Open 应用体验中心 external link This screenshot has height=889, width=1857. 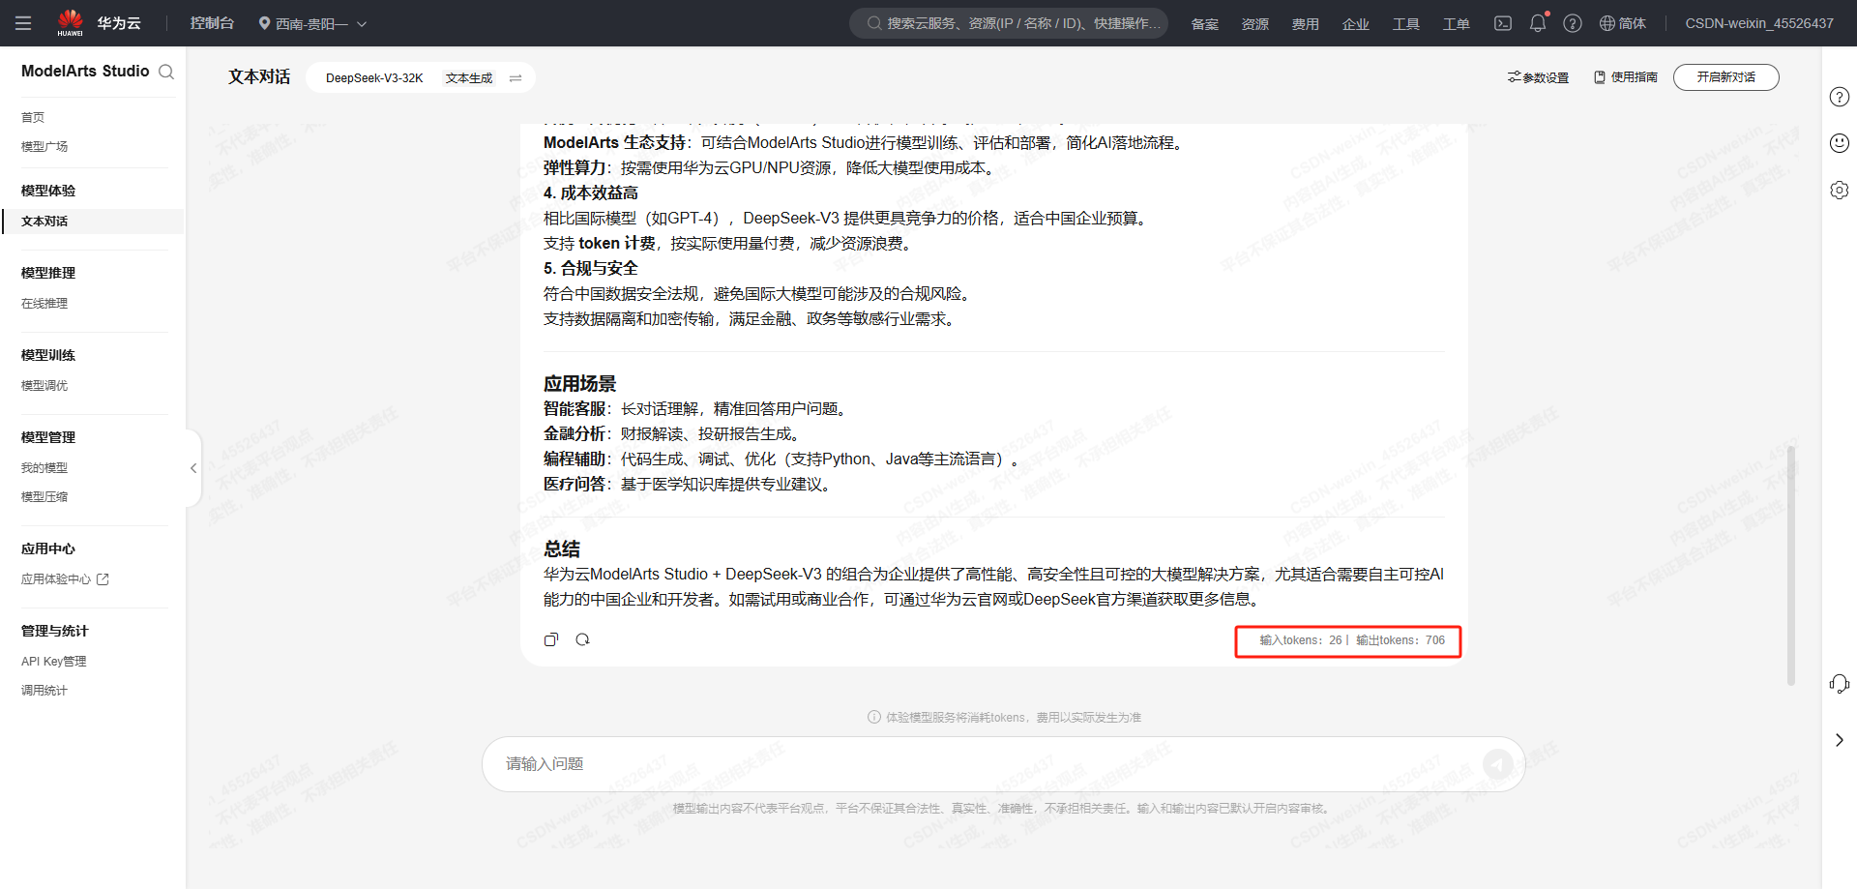pyautogui.click(x=65, y=579)
